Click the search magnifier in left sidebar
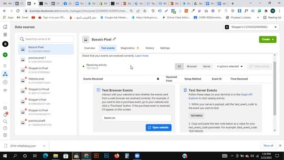This screenshot has height=160, width=284. click(5, 121)
